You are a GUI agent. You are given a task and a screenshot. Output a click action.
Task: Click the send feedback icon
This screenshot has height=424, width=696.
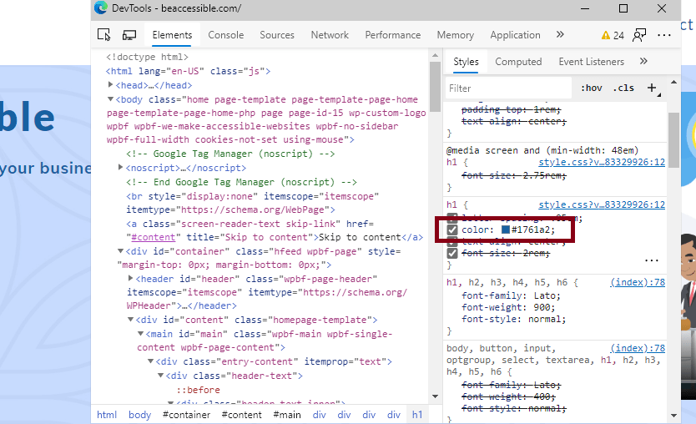(x=639, y=35)
